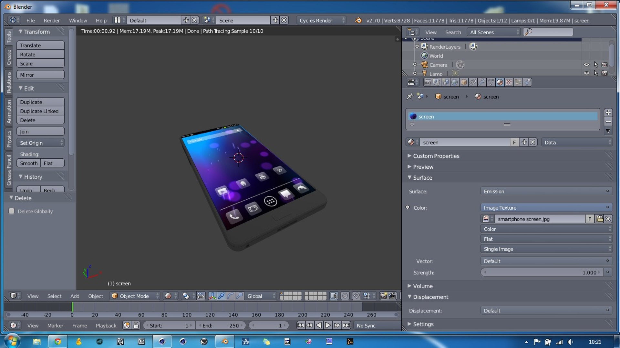This screenshot has width=620, height=348.
Task: Open the Object Data triangle tab
Action: point(491,83)
